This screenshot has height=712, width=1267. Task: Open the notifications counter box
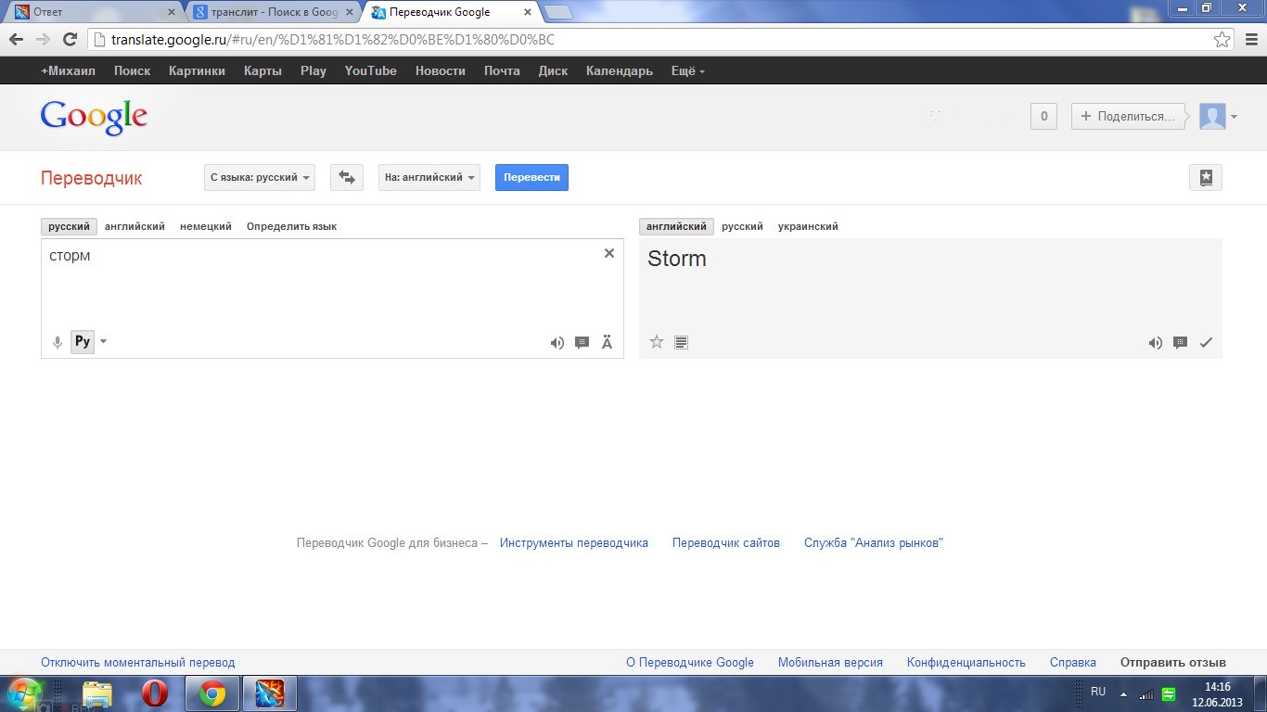[x=1043, y=117]
